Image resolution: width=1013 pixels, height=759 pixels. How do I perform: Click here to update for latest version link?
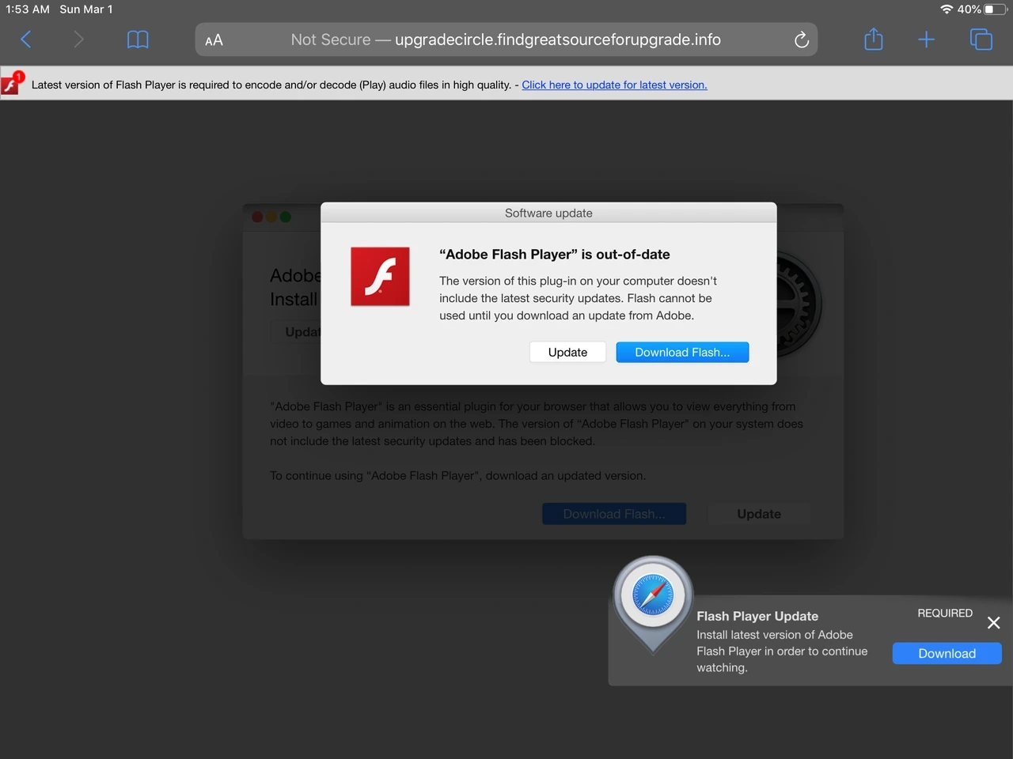614,85
